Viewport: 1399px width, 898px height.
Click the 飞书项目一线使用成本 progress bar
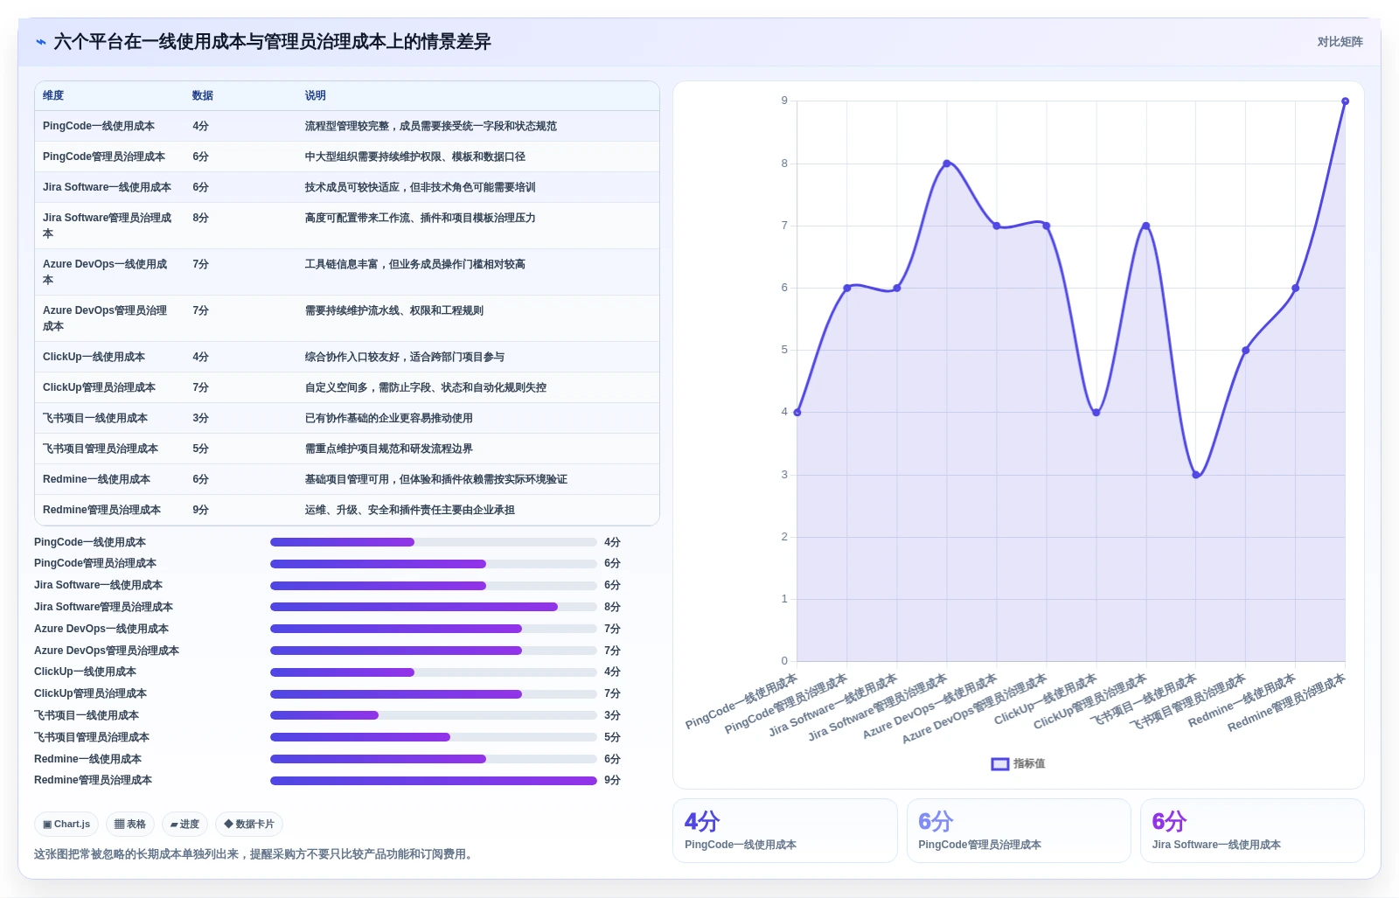pyautogui.click(x=434, y=715)
